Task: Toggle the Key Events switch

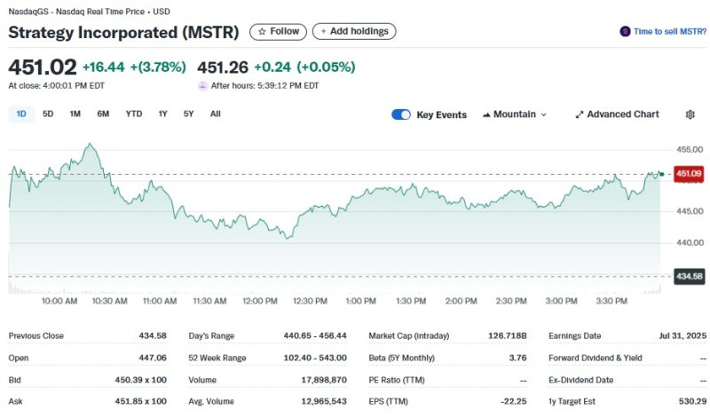Action: [401, 114]
